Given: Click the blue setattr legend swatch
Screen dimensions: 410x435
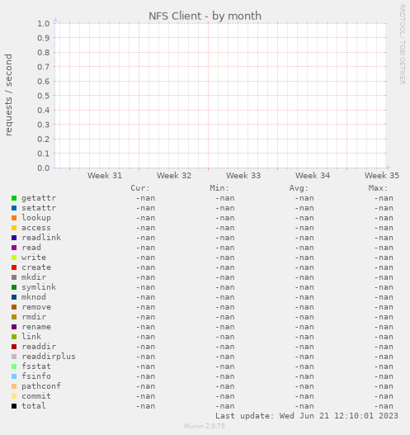Looking at the screenshot, I should [14, 208].
